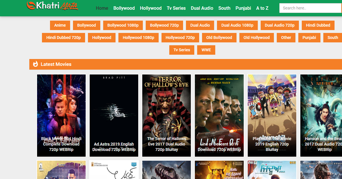Open the Dual Audio 1080p category

[x=237, y=25]
